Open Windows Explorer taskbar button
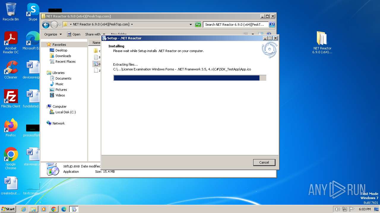 (x=34, y=209)
